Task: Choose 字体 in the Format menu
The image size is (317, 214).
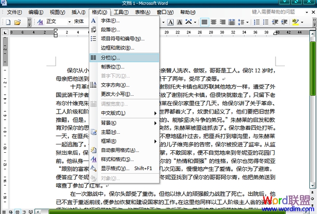Action: [110, 21]
